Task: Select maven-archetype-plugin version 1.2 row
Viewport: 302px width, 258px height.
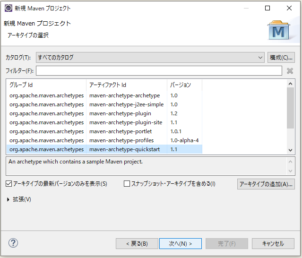Action: (104, 113)
